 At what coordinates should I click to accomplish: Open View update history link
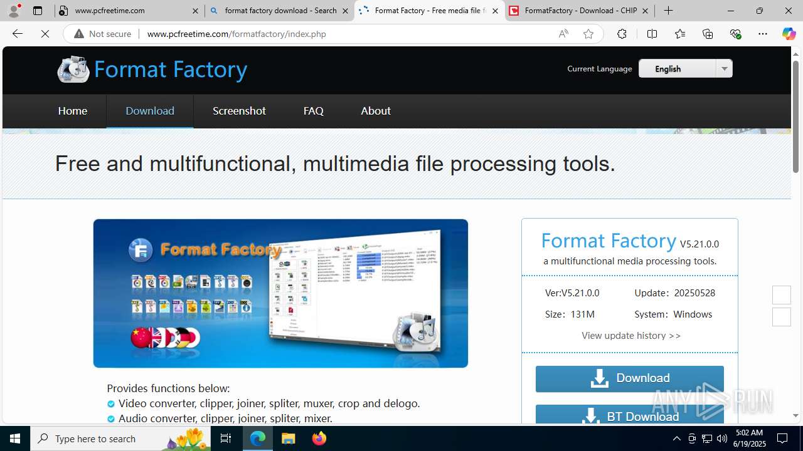tap(631, 336)
